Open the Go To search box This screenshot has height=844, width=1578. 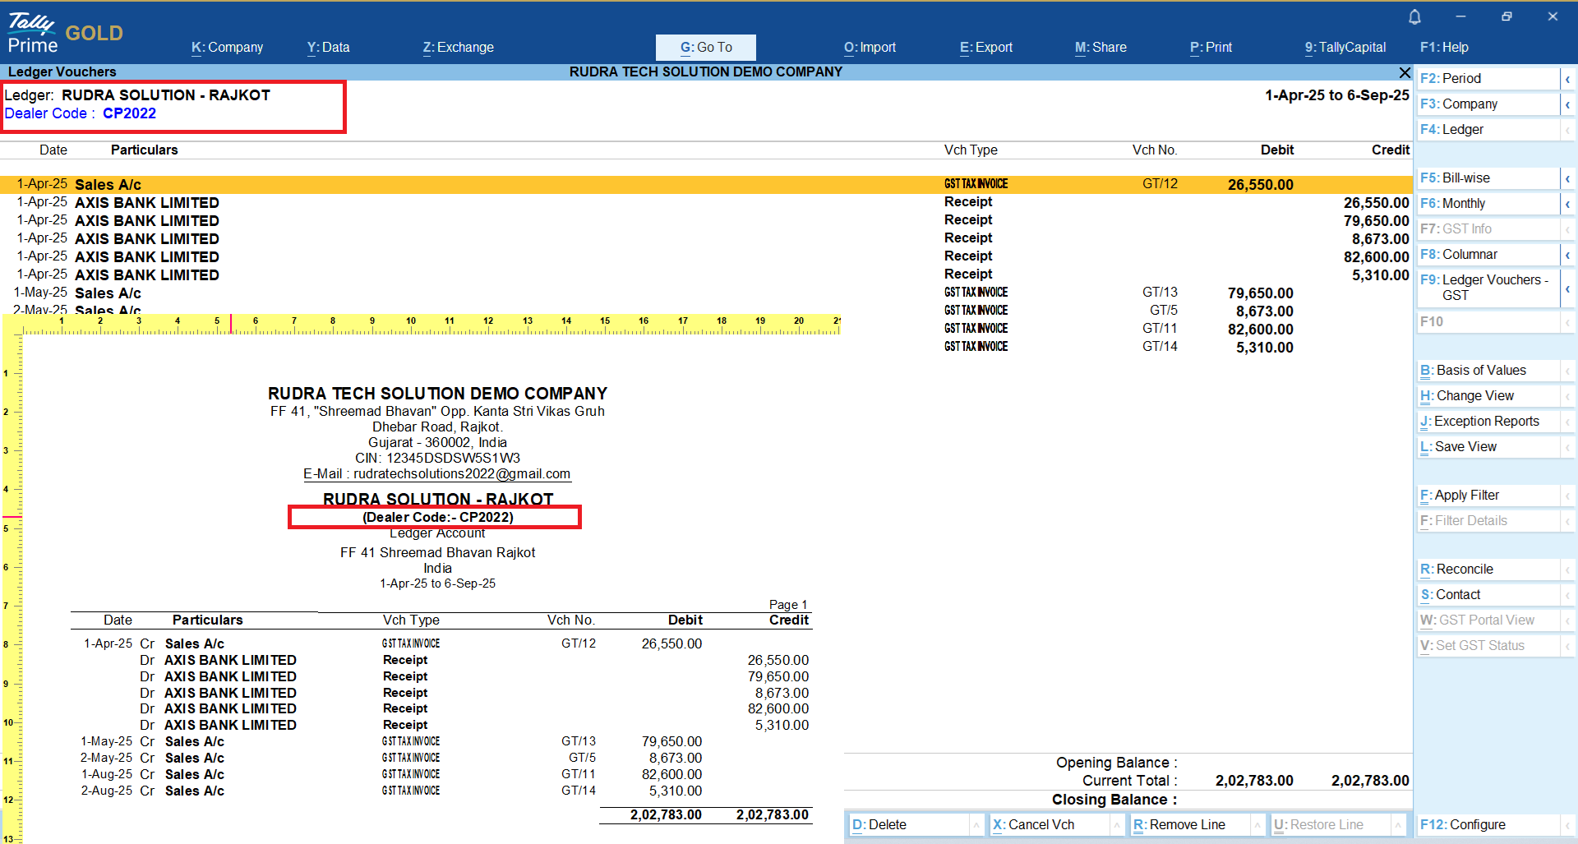[x=705, y=48]
